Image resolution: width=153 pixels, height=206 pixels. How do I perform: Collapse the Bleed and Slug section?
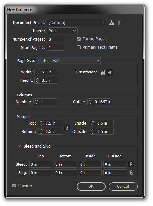19,146
